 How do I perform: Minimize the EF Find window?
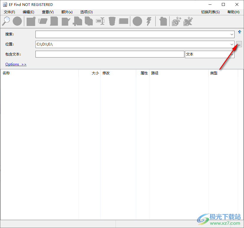coord(210,4)
